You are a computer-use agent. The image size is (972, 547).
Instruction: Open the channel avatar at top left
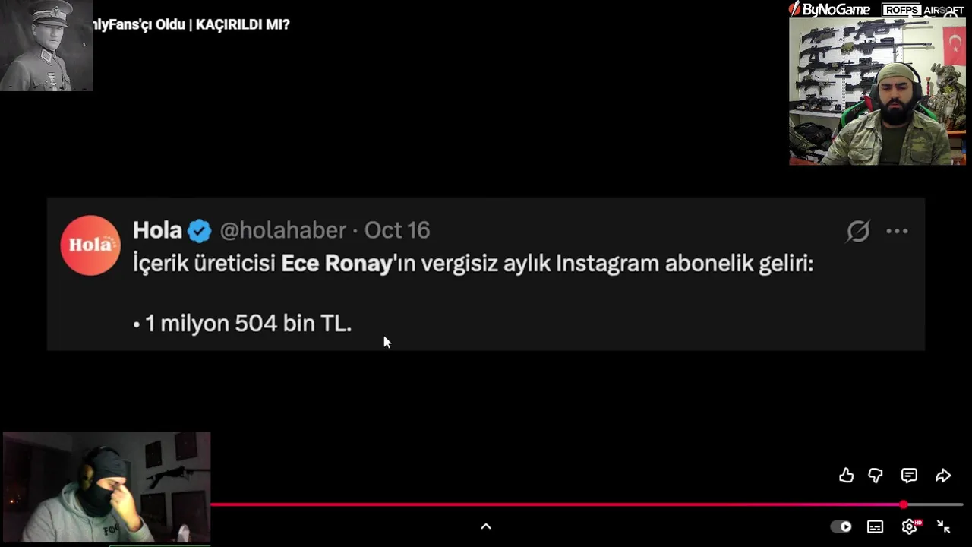pyautogui.click(x=46, y=46)
